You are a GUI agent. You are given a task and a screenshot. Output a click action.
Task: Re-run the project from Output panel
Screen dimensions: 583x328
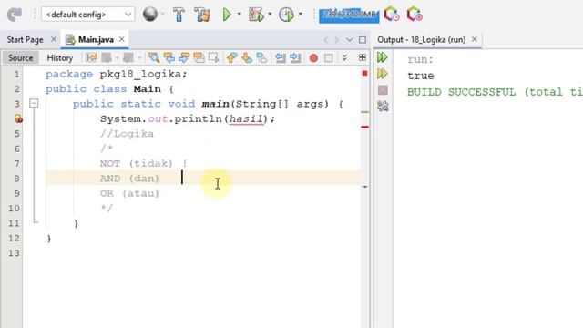coord(383,57)
